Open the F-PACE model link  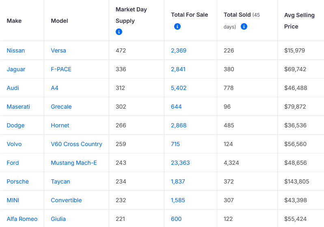coord(61,69)
